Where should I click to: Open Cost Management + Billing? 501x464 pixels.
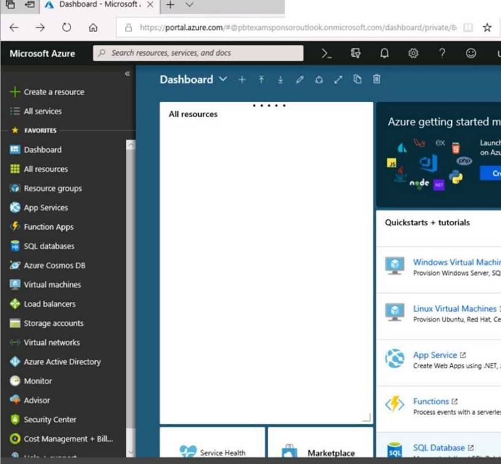click(61, 439)
